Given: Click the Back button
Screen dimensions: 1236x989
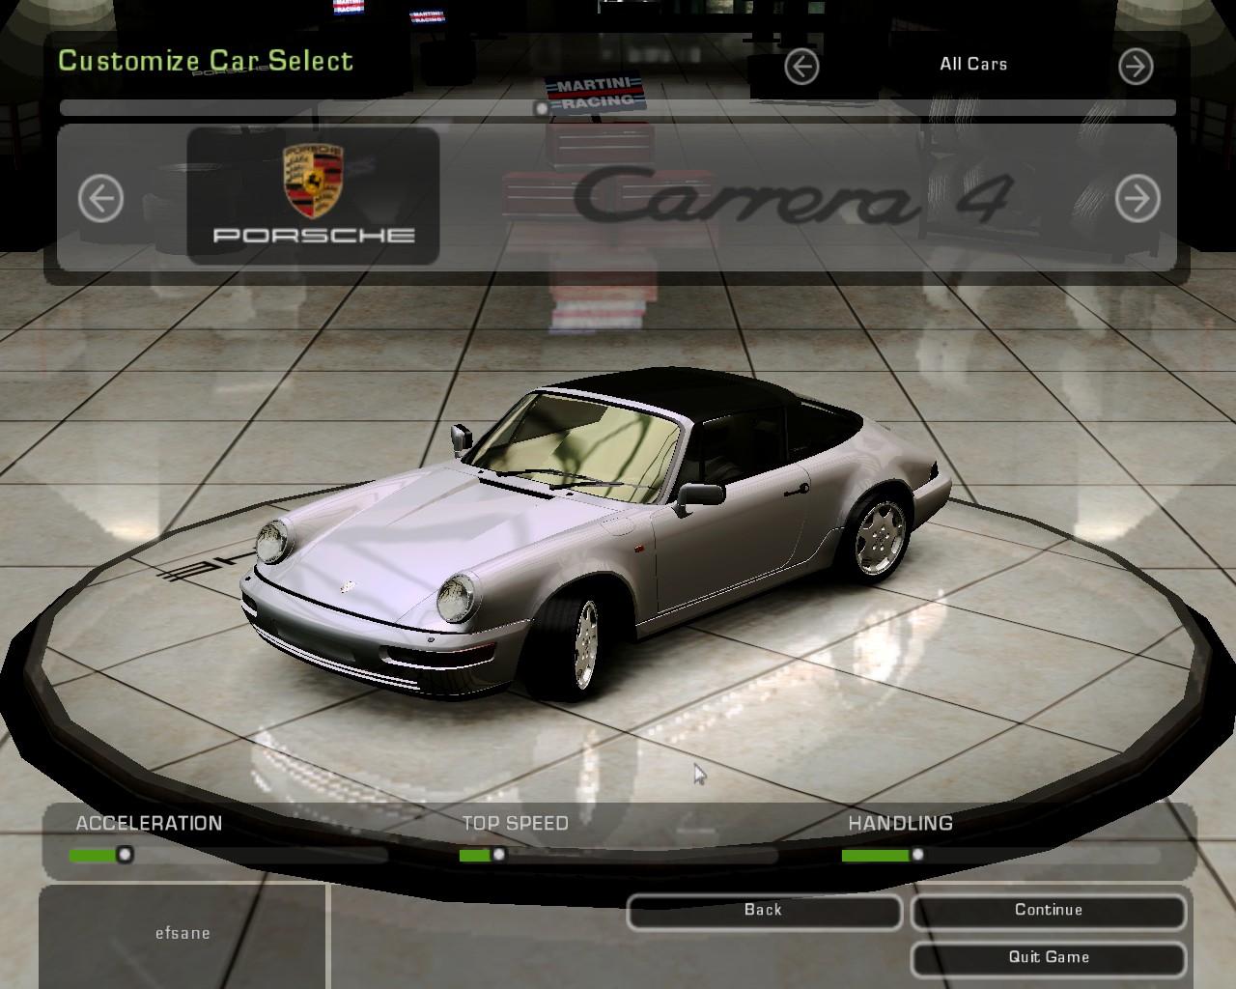Looking at the screenshot, I should coord(764,911).
